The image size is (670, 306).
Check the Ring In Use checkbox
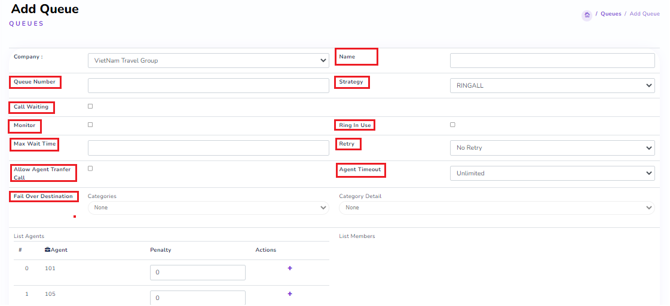pos(452,125)
